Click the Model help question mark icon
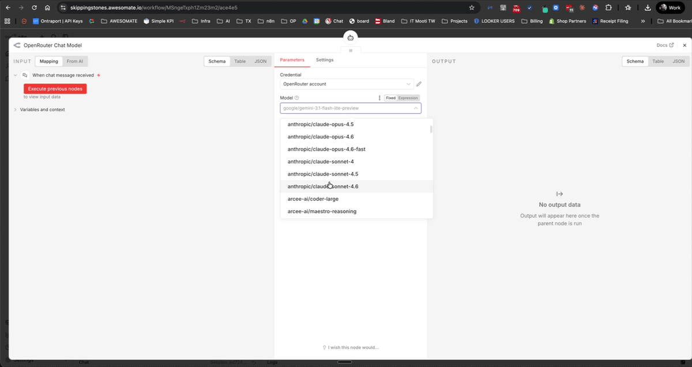 click(x=296, y=98)
